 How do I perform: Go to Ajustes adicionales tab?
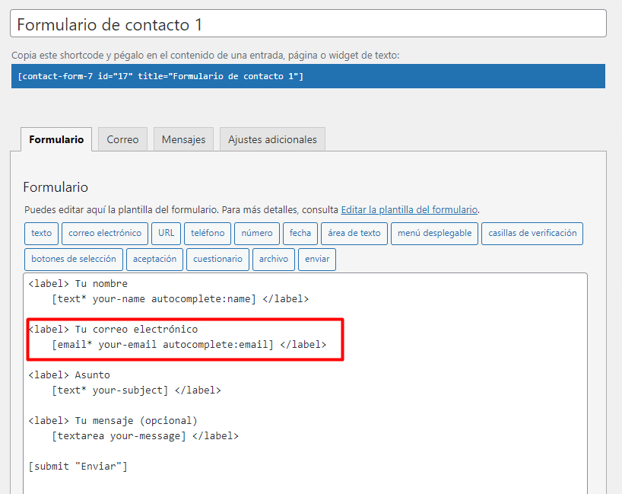(272, 139)
